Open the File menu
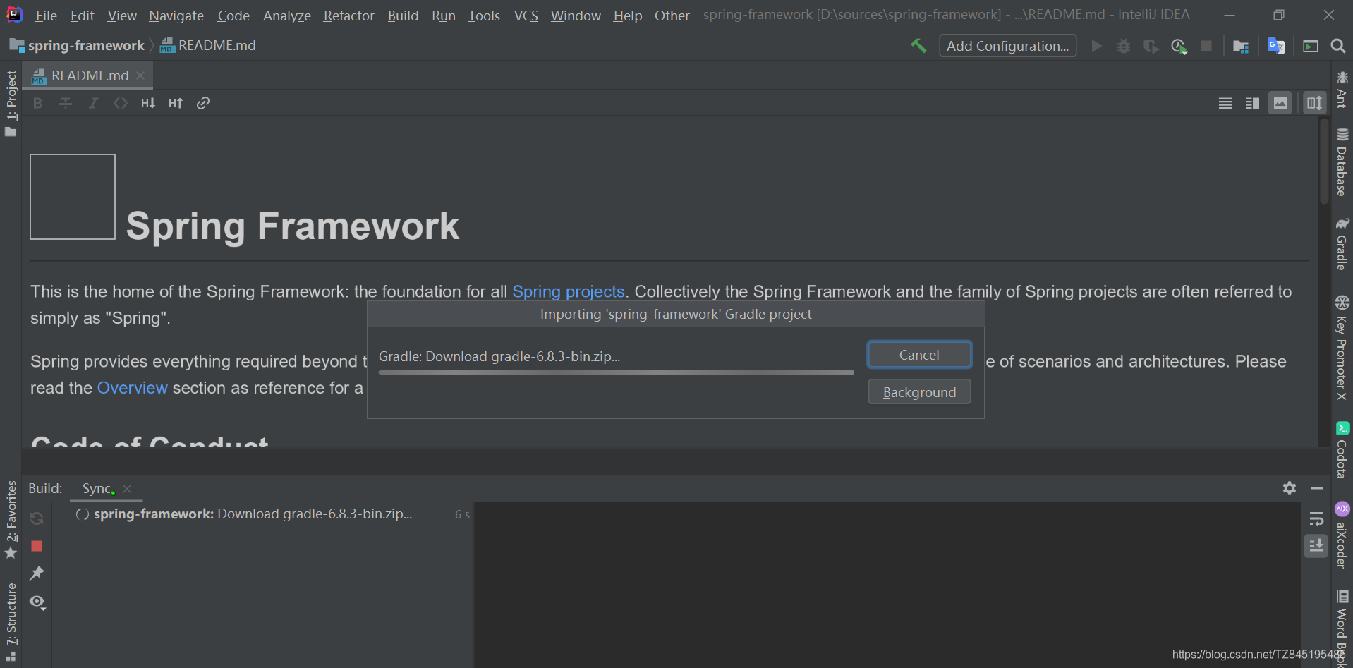This screenshot has width=1353, height=668. 47,16
